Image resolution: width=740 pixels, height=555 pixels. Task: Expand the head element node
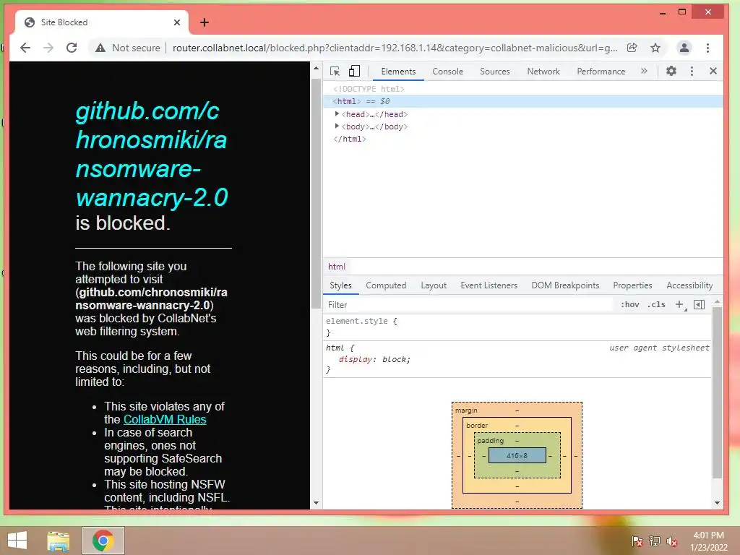[x=337, y=113]
